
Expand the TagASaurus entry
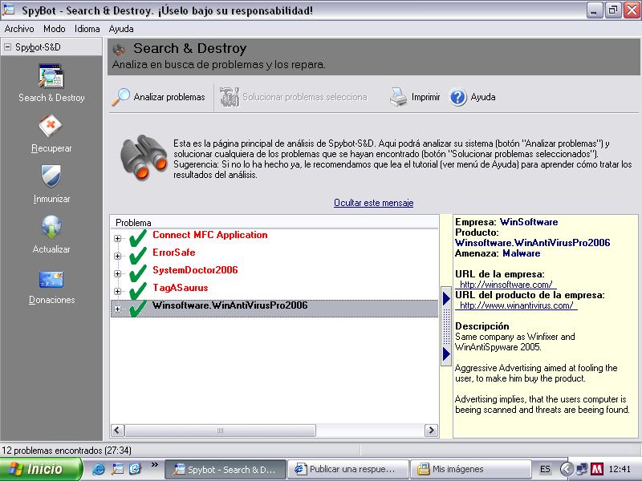click(x=118, y=291)
